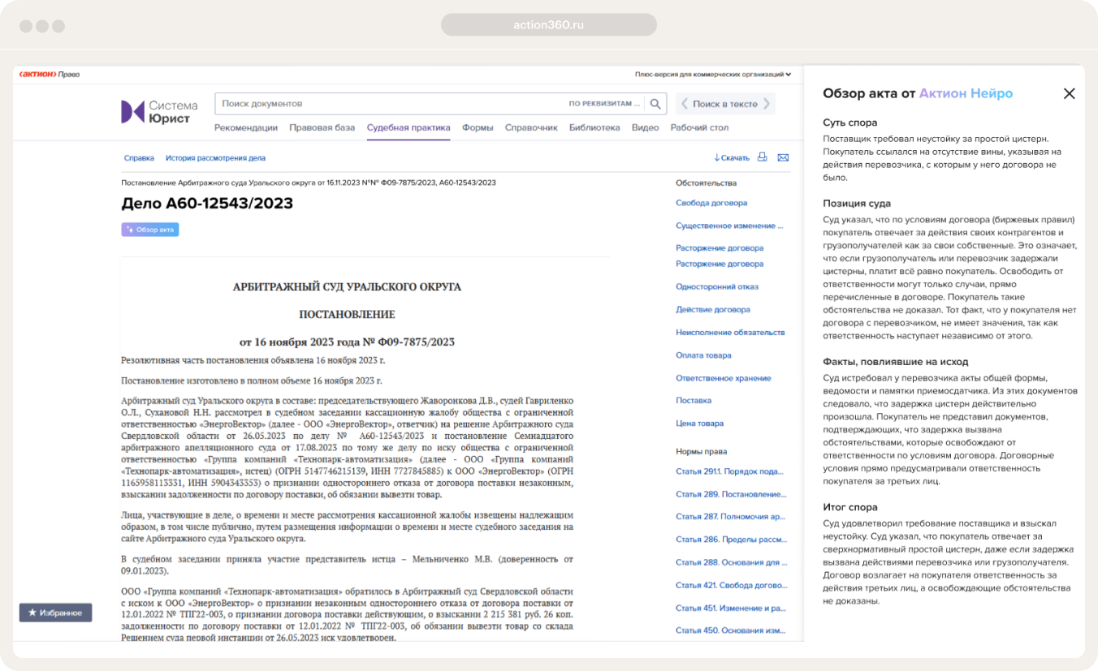This screenshot has height=671, width=1098.
Task: Open Статья 291.1 норма link
Action: point(729,471)
